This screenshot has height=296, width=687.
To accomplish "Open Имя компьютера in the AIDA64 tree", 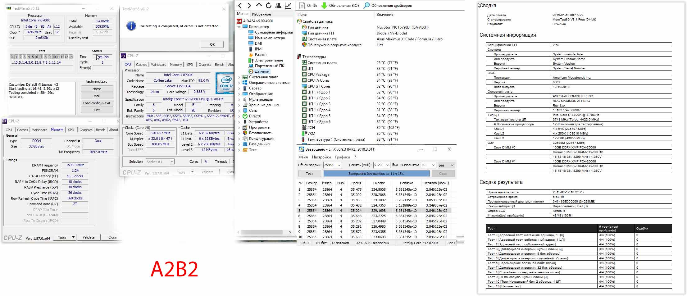I will click(x=266, y=38).
